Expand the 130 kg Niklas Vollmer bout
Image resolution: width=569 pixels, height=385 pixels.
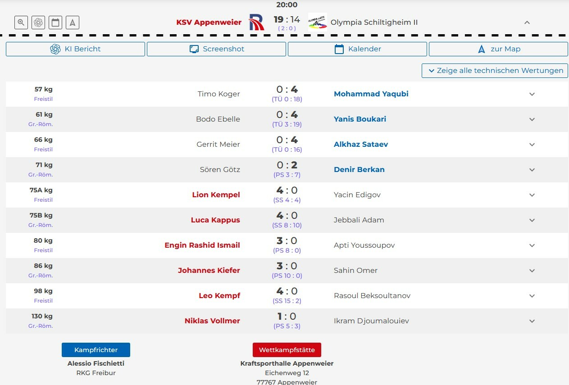click(x=532, y=321)
